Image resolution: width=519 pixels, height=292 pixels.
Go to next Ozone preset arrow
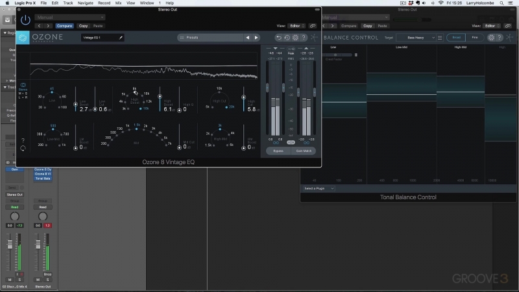point(256,38)
